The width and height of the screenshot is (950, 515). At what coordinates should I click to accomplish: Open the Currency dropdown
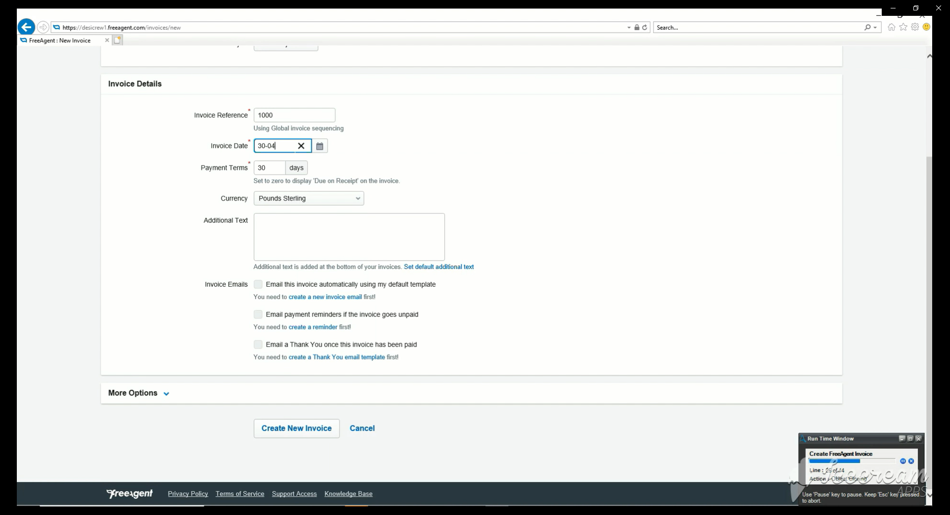click(x=309, y=199)
